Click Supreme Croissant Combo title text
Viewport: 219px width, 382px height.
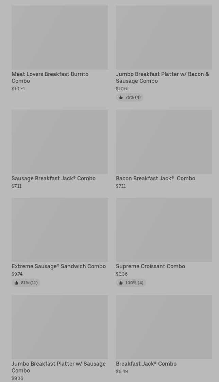tap(150, 266)
